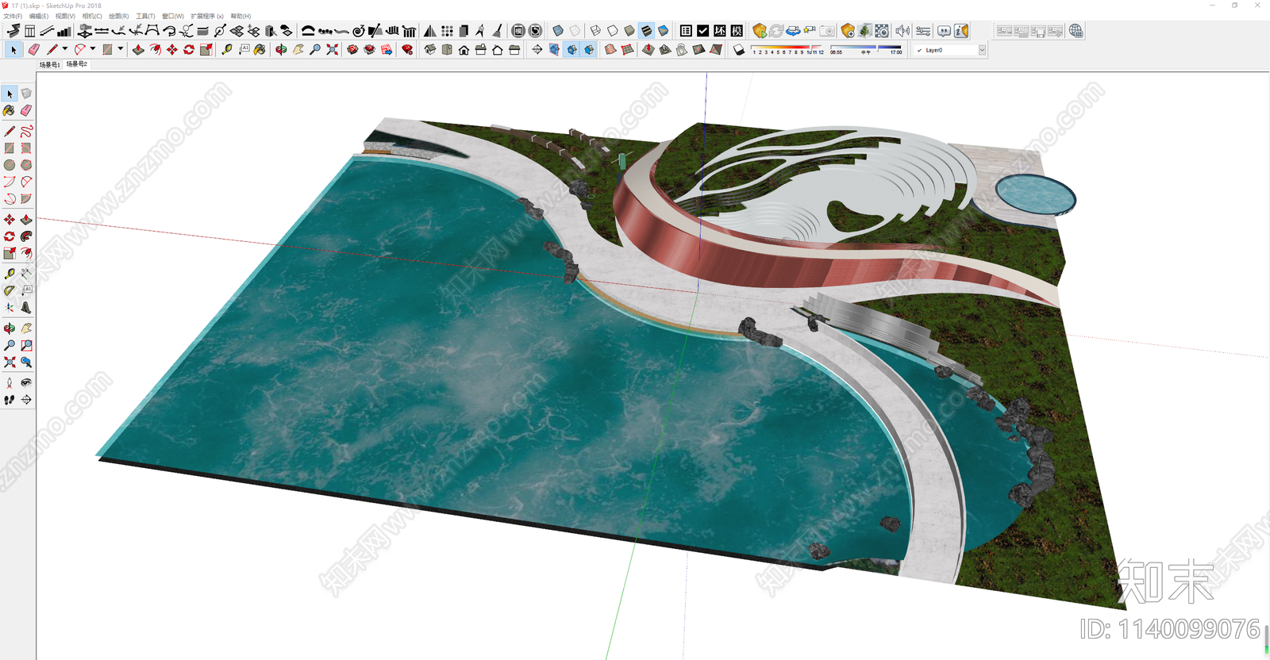Open the 工具(T) menu
The width and height of the screenshot is (1270, 660).
pos(145,16)
